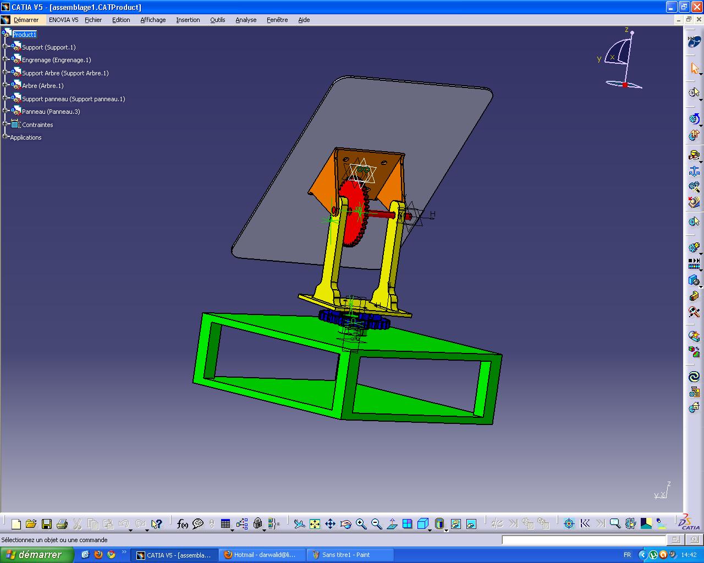Viewport: 704px width, 563px height.
Task: Select Arbre (Arbre.1) in the tree
Action: tap(43, 86)
